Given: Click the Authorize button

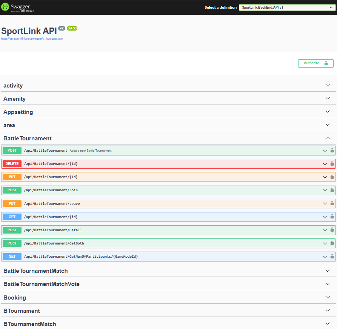Looking at the screenshot, I should click(315, 63).
